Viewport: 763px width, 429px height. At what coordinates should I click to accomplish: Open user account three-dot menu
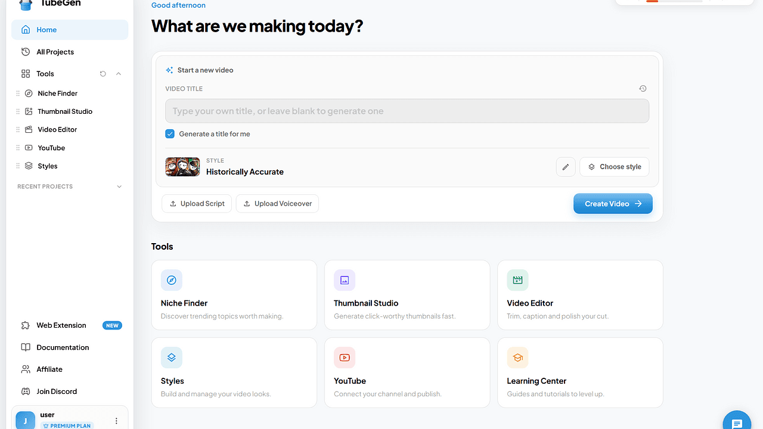click(116, 421)
